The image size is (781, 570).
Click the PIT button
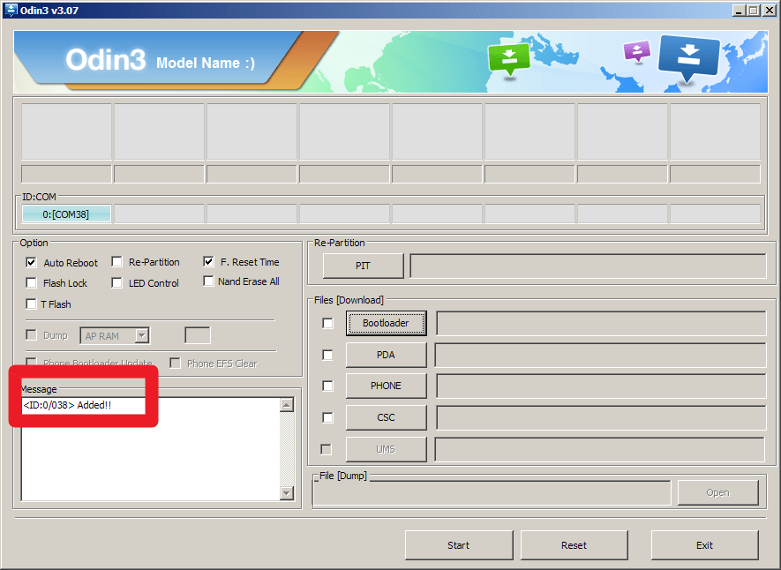point(363,266)
